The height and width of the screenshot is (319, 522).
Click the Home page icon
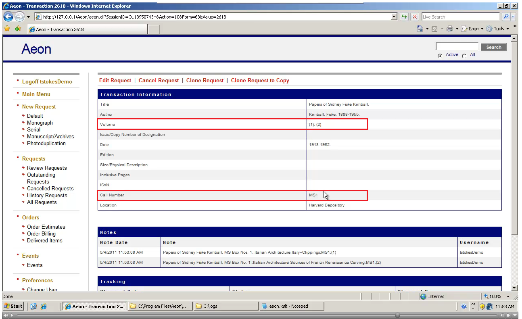tap(420, 29)
